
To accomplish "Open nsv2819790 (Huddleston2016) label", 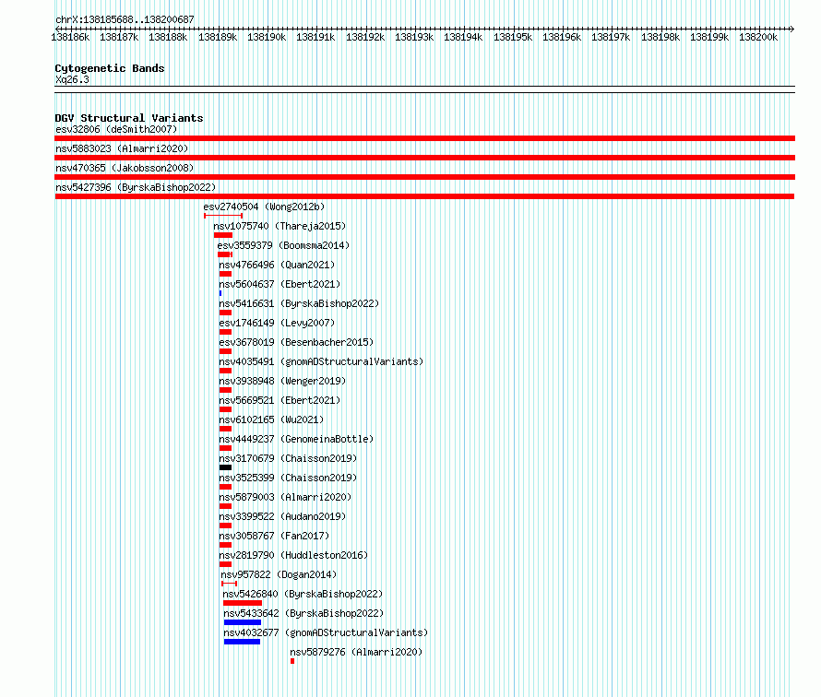I will coord(293,555).
